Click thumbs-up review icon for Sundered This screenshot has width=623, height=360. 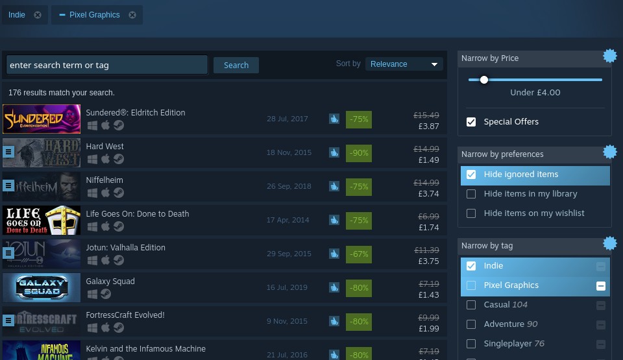[x=334, y=119]
